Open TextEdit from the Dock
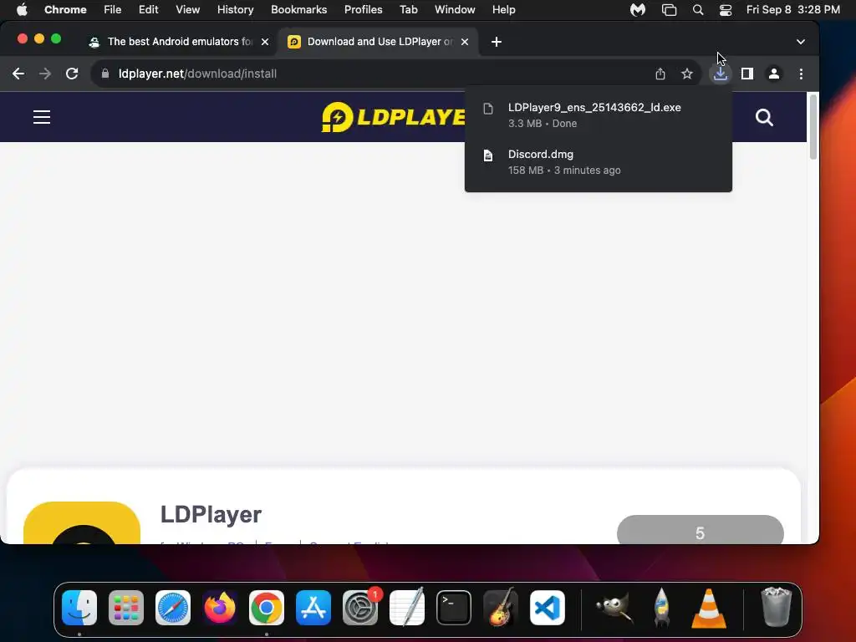This screenshot has width=856, height=642. pyautogui.click(x=407, y=608)
